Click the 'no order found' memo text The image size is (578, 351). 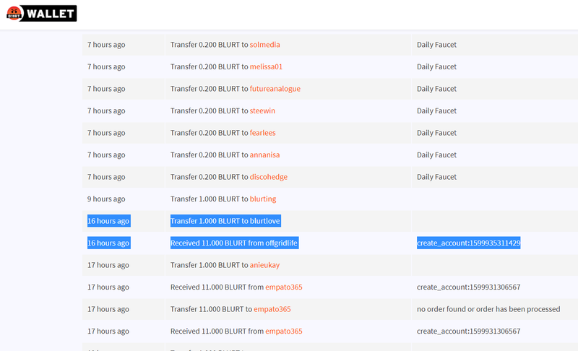tap(488, 309)
